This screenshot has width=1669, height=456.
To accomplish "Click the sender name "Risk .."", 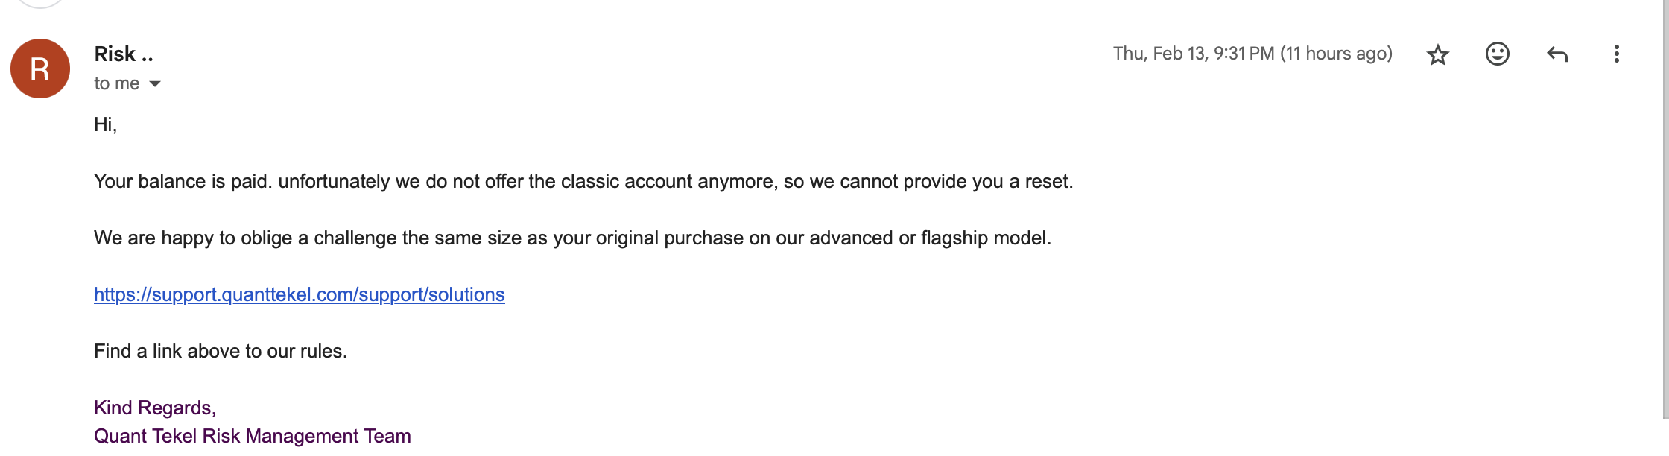I will 124,54.
